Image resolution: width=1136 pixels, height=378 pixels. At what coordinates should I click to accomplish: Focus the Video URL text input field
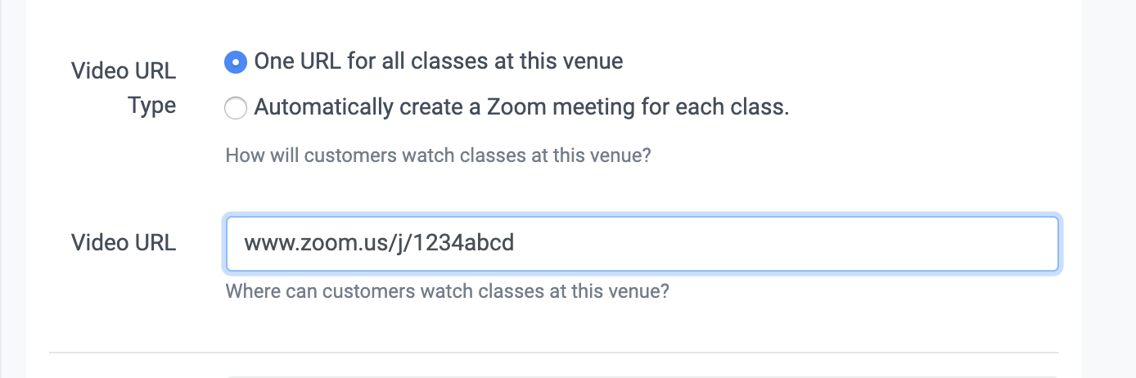pos(642,244)
